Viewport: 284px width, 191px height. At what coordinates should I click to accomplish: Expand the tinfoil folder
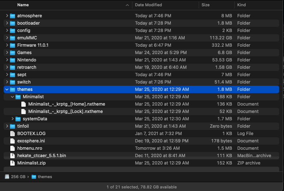[7, 126]
